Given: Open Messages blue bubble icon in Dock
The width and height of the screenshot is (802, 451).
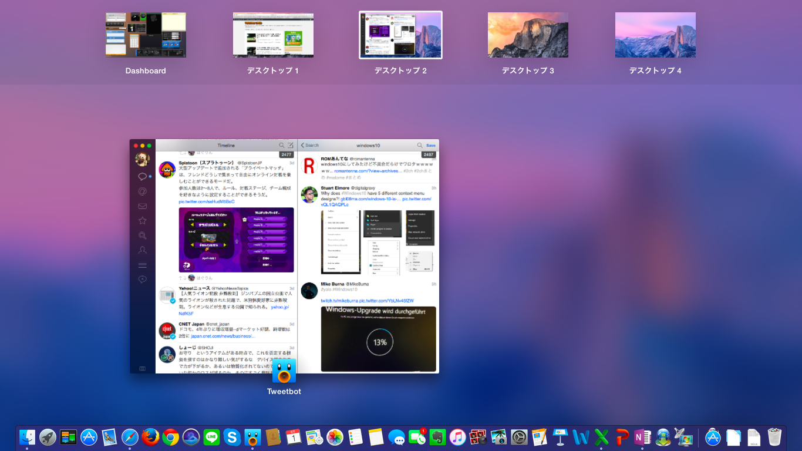Looking at the screenshot, I should point(396,437).
